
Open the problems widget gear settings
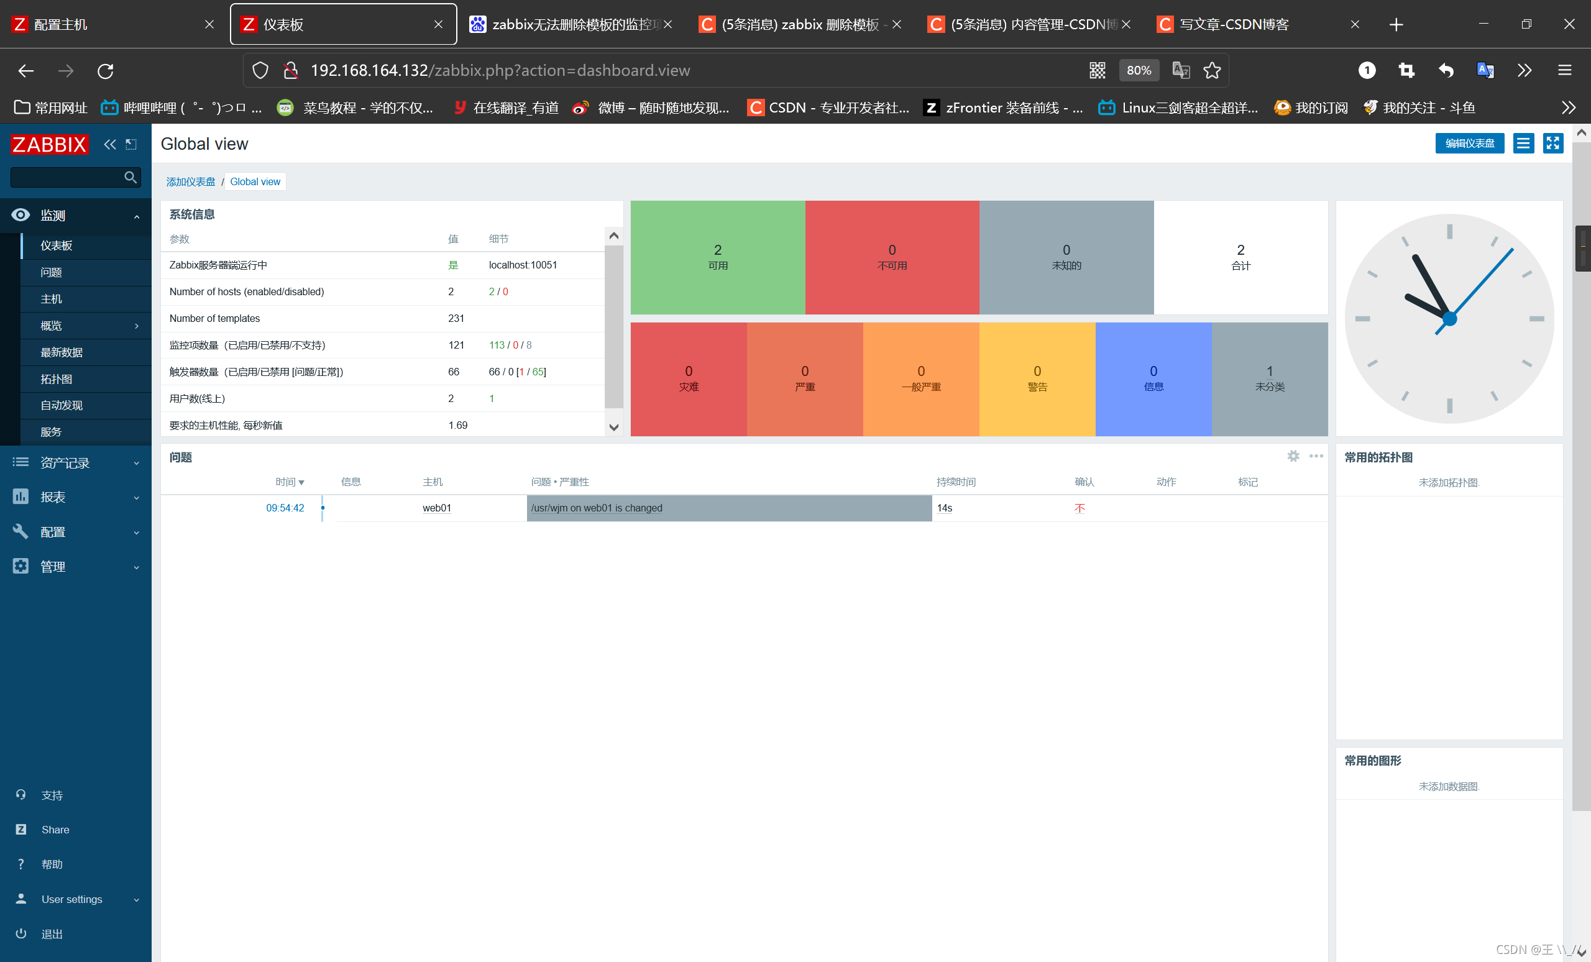[x=1293, y=457]
